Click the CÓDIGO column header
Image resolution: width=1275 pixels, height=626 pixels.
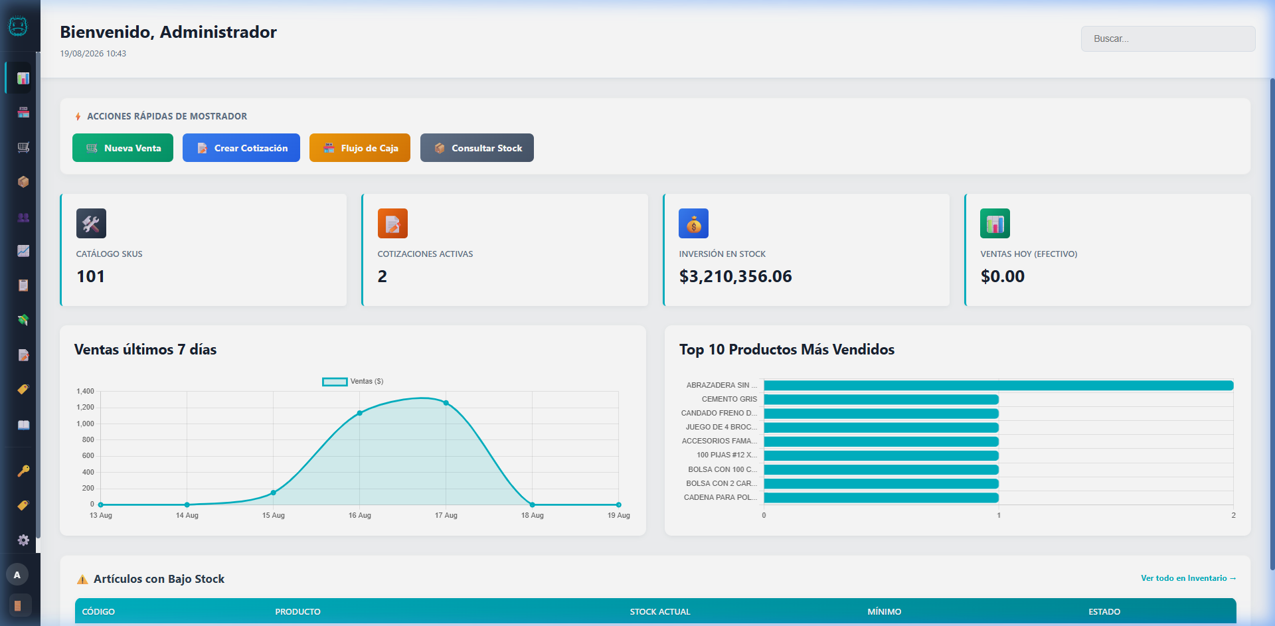coord(98,611)
